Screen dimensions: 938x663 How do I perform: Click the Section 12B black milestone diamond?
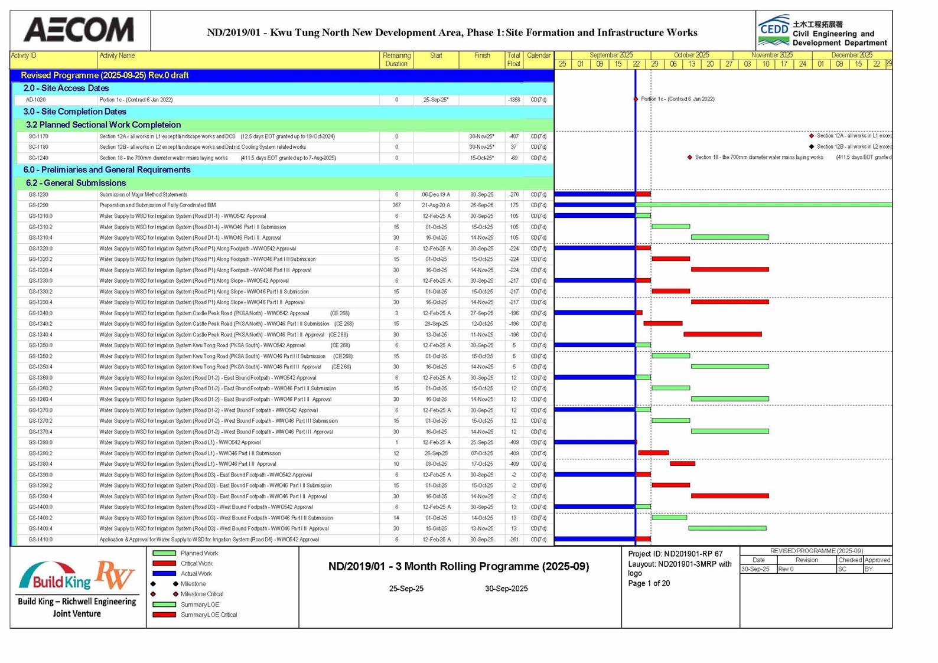pyautogui.click(x=812, y=146)
